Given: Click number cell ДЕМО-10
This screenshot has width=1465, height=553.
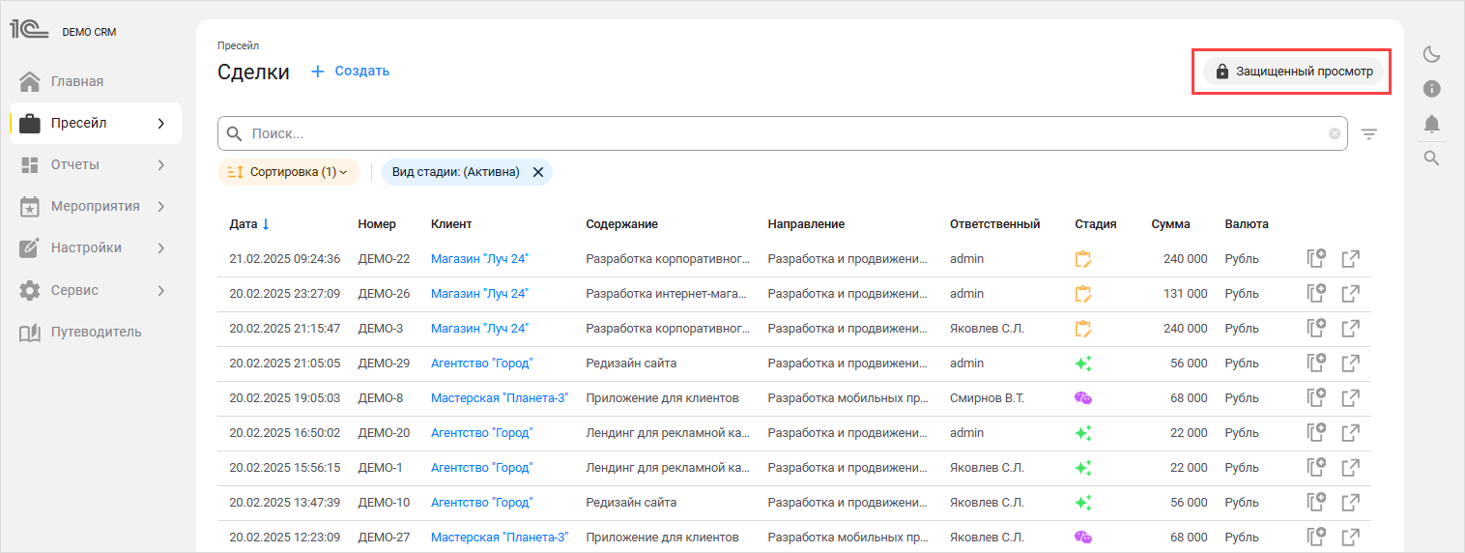Looking at the screenshot, I should point(384,503).
